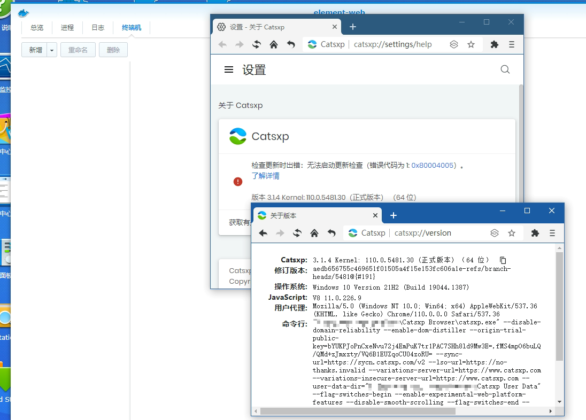Screen dimensions: 586x420
Task: Expand the 新增 dropdown arrow
Action: [52, 50]
